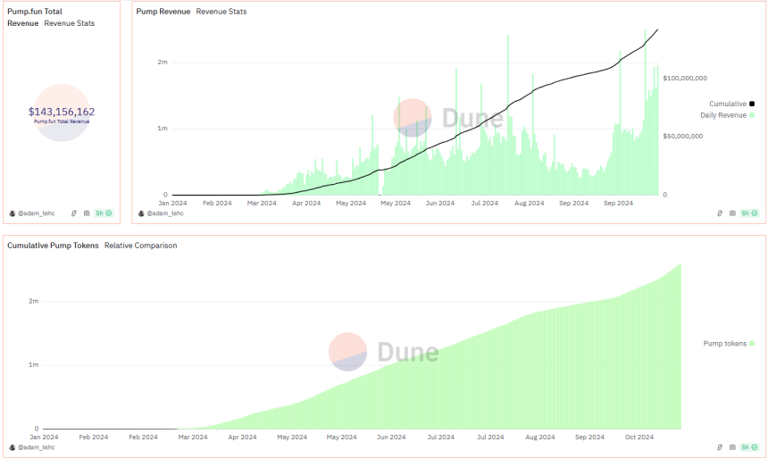The image size is (768, 459).
Task: Click the Cumulative Pump Tokens chart title
Action: tap(53, 245)
